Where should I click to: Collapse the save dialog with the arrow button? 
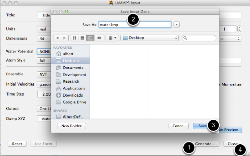(x=176, y=25)
